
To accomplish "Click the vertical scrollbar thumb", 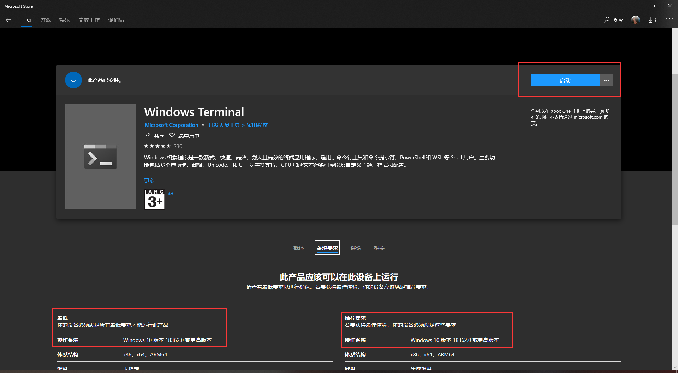I will tap(675, 149).
